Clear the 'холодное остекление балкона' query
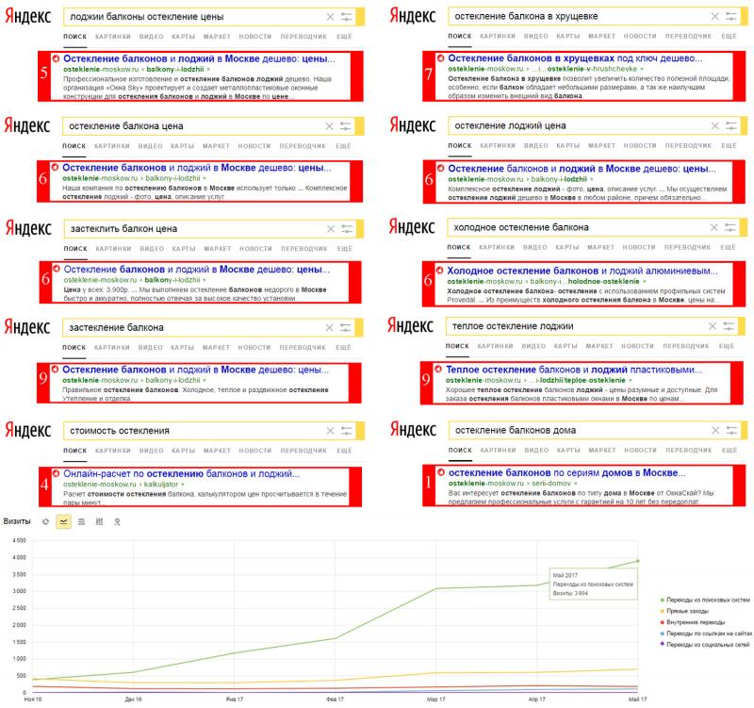The width and height of the screenshot is (754, 708). tap(714, 227)
